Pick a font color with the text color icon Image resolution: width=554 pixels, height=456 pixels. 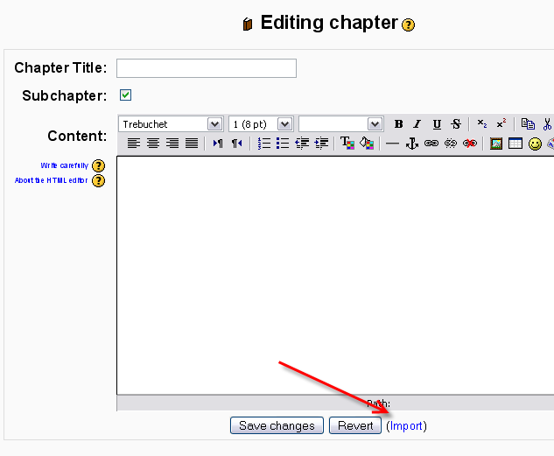pos(347,144)
